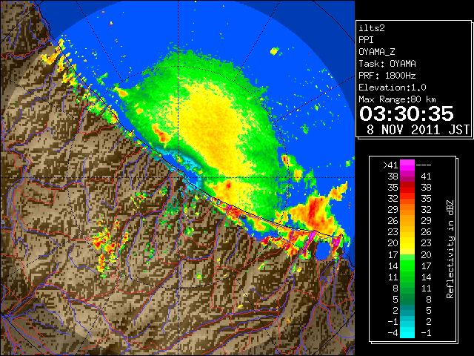This screenshot has height=356, width=474.
Task: Click the 'Reflectivity in dBZ' axis label
Action: click(x=450, y=249)
